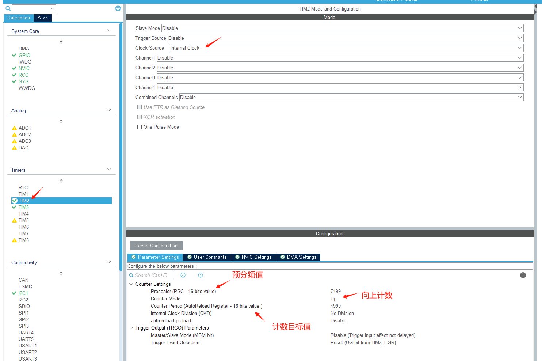This screenshot has height=361, width=542.
Task: Select FSMC in Connectivity list
Action: click(x=25, y=286)
